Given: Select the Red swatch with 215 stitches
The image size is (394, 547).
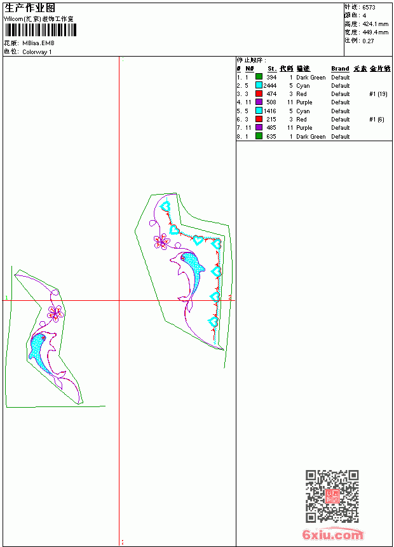Looking at the screenshot, I should [259, 119].
